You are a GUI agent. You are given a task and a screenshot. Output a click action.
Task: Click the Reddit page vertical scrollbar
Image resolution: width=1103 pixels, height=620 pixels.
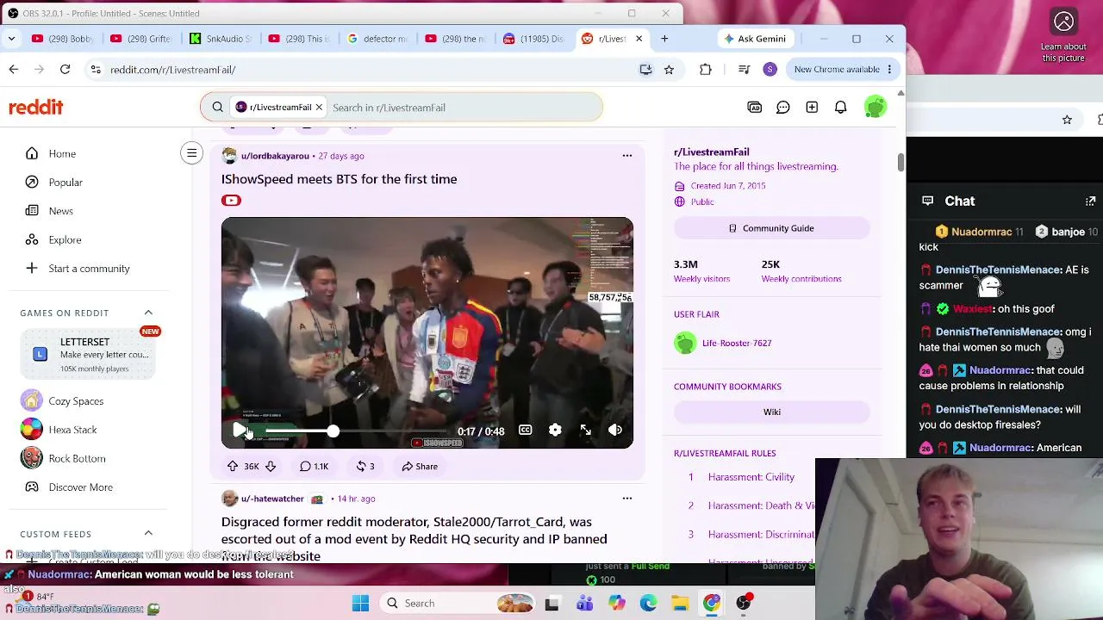900,160
